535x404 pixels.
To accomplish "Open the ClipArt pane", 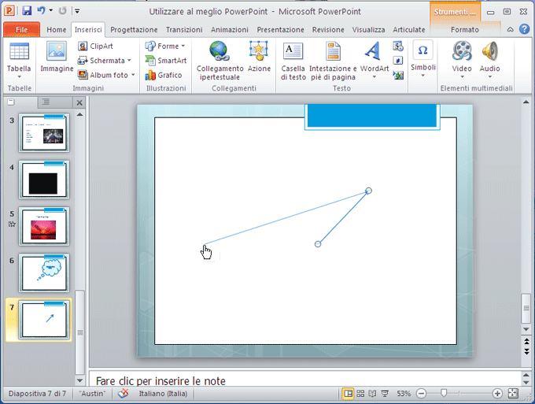I will (95, 46).
